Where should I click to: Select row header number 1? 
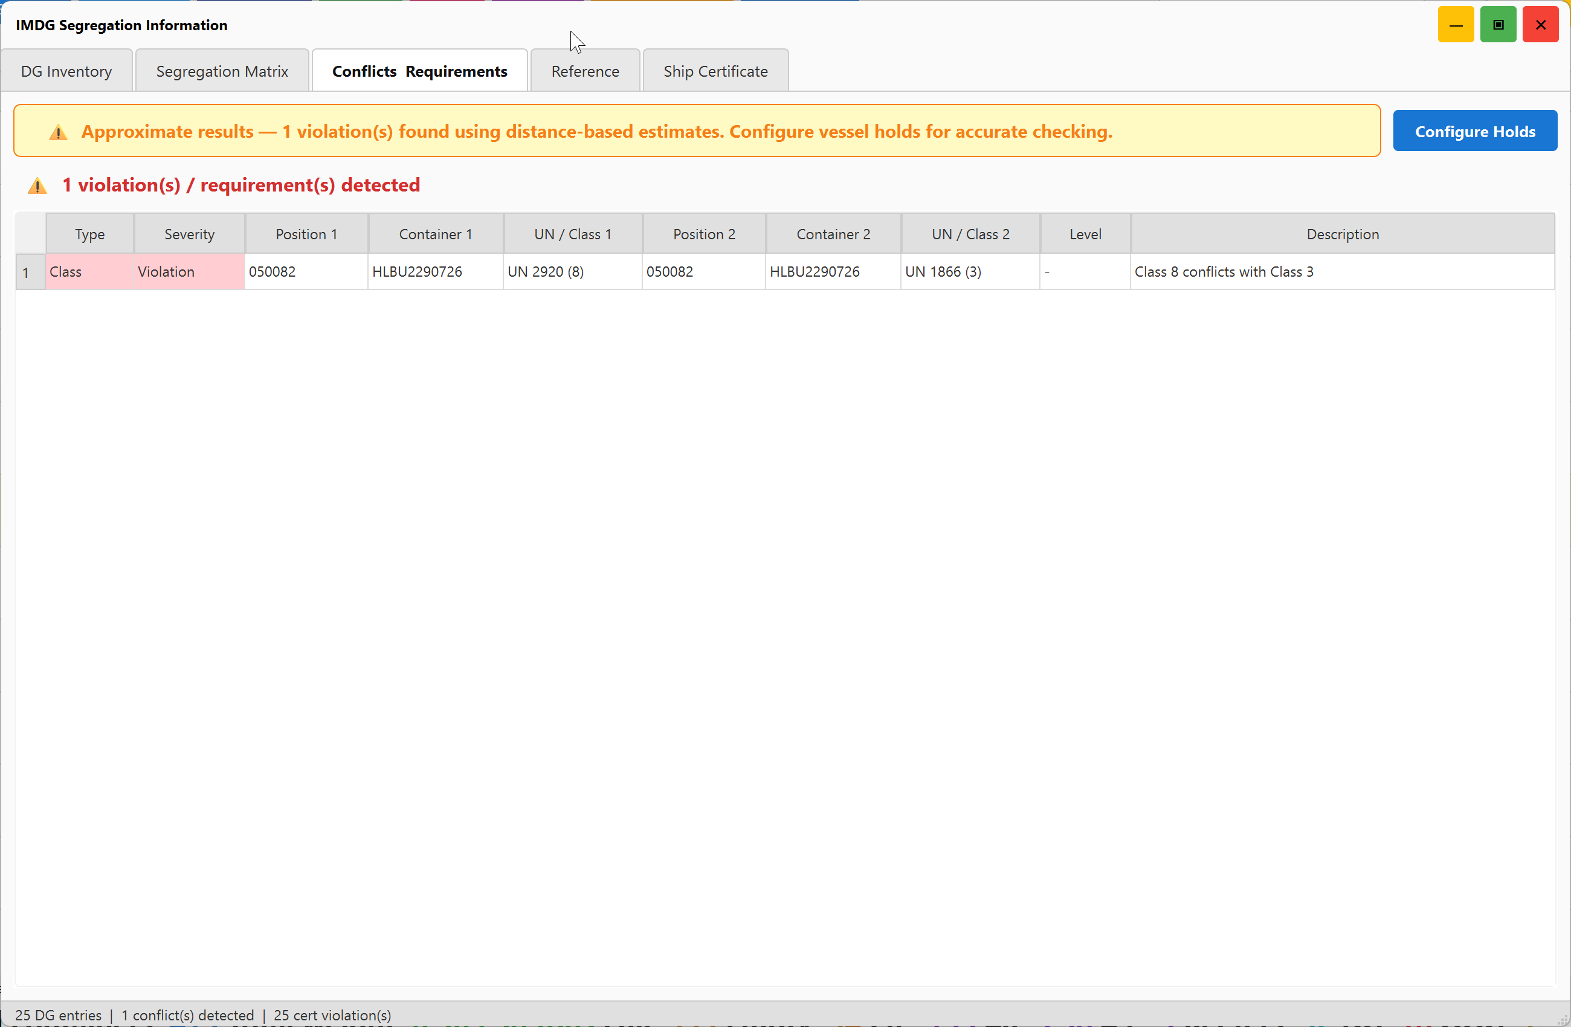point(30,272)
